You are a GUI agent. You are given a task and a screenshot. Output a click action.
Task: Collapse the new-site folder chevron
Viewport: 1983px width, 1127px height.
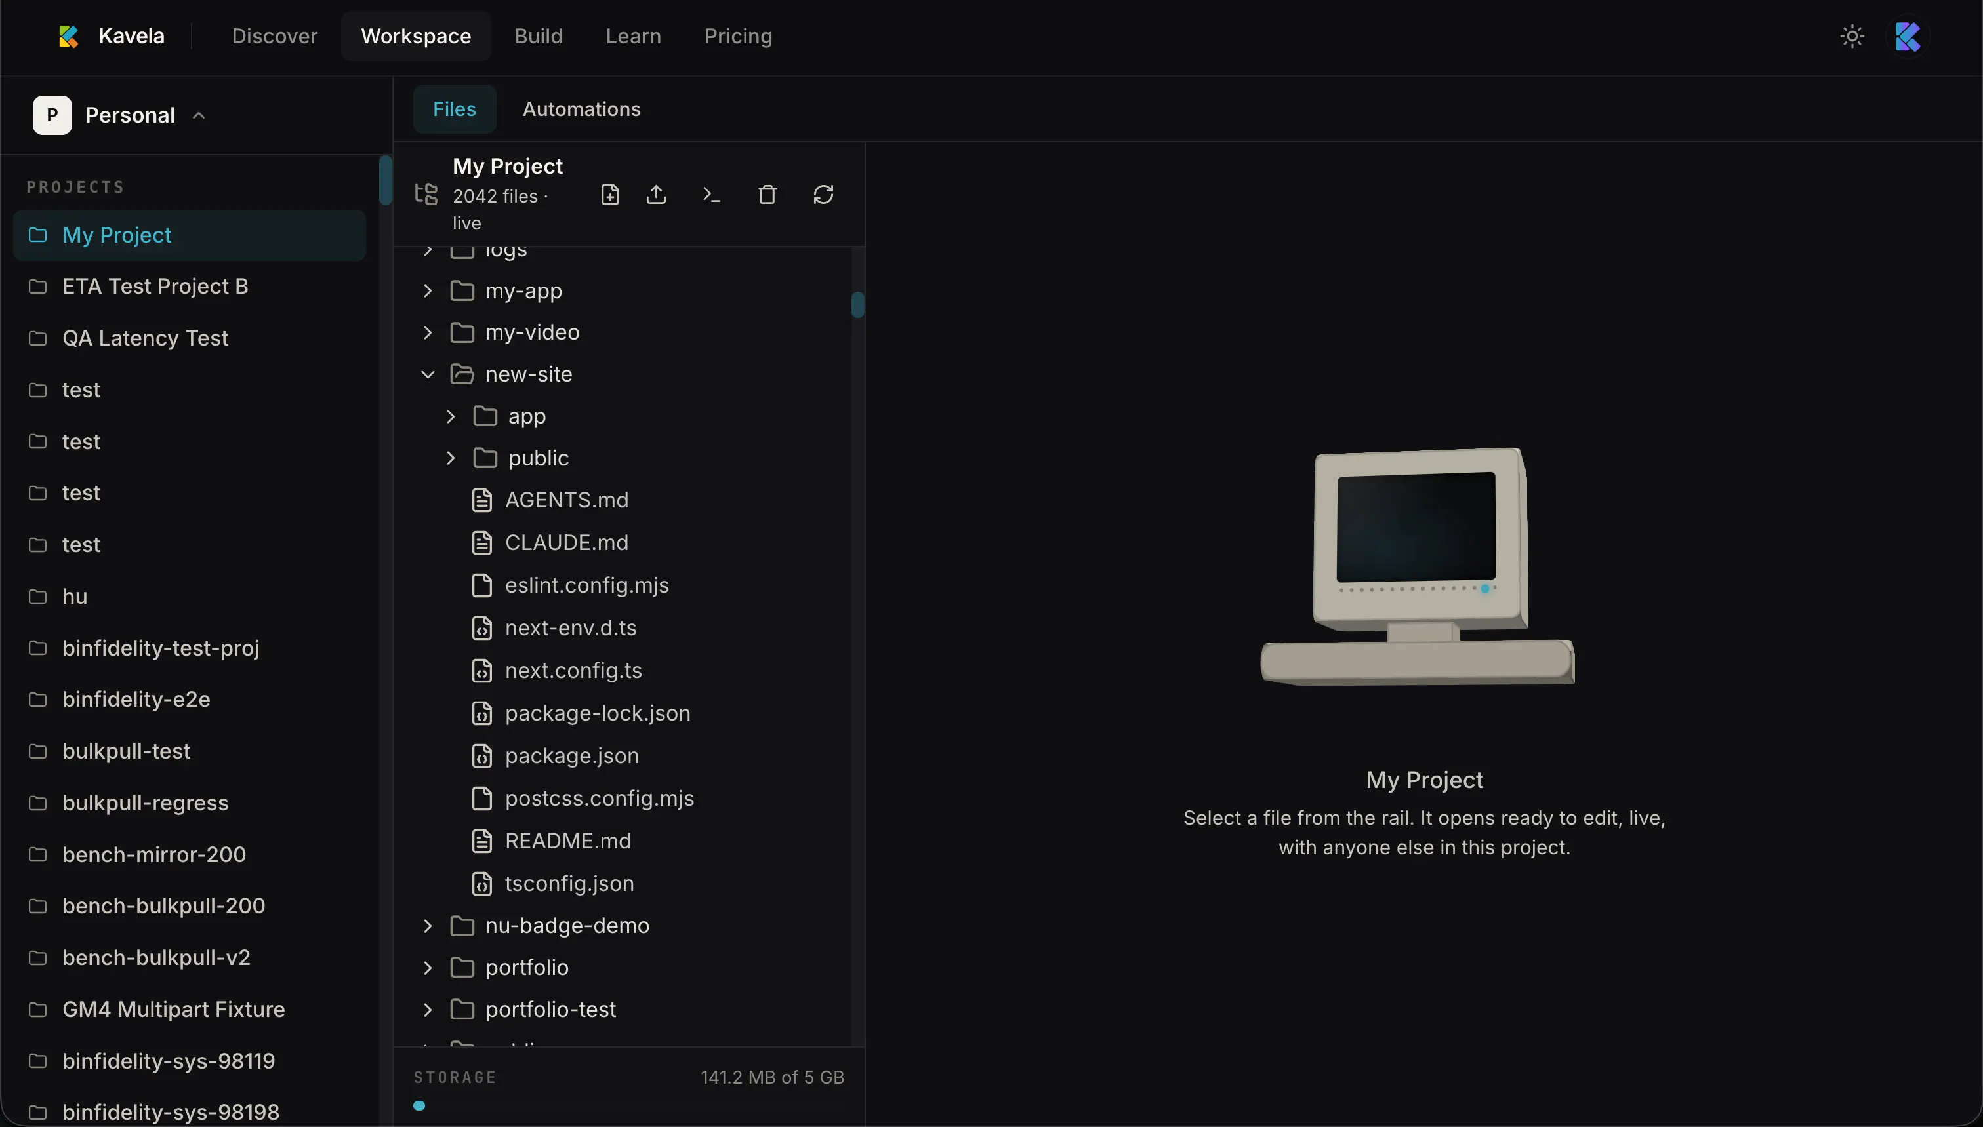click(x=428, y=374)
